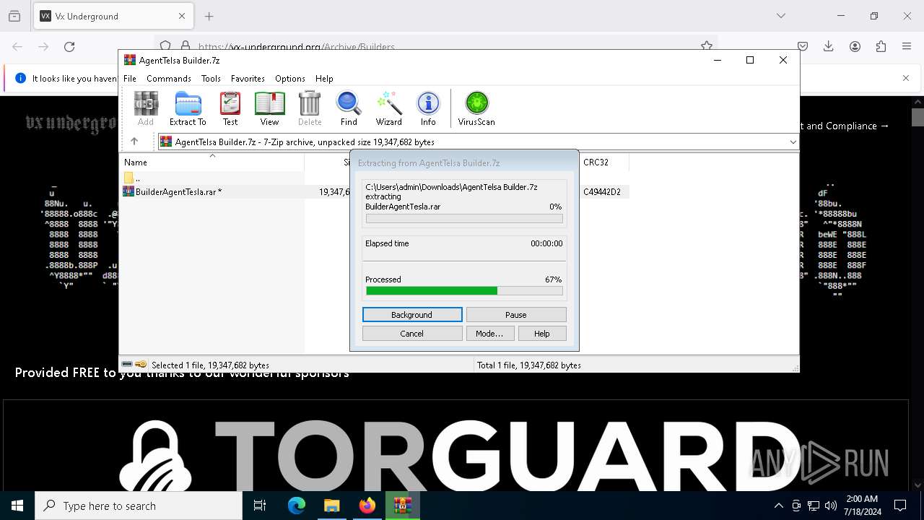Click the Firefox View icon
The height and width of the screenshot is (520, 924).
tap(14, 16)
